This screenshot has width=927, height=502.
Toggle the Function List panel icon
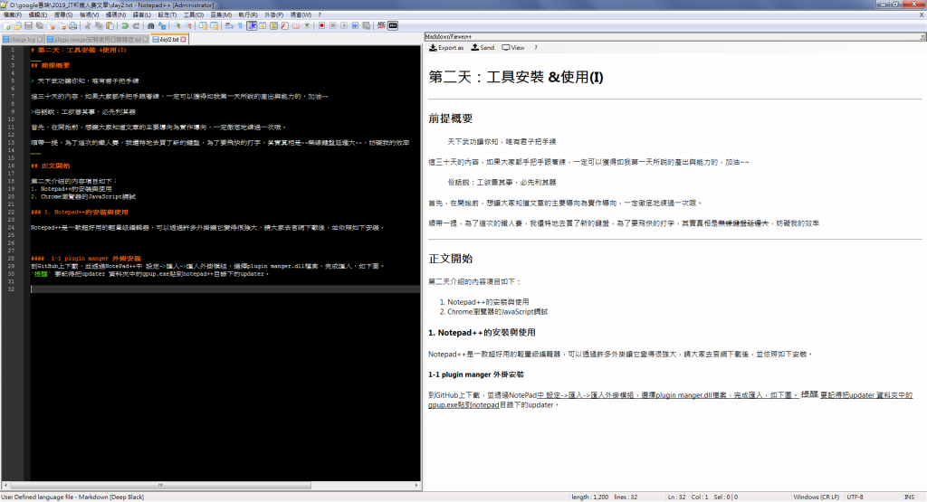285,26
